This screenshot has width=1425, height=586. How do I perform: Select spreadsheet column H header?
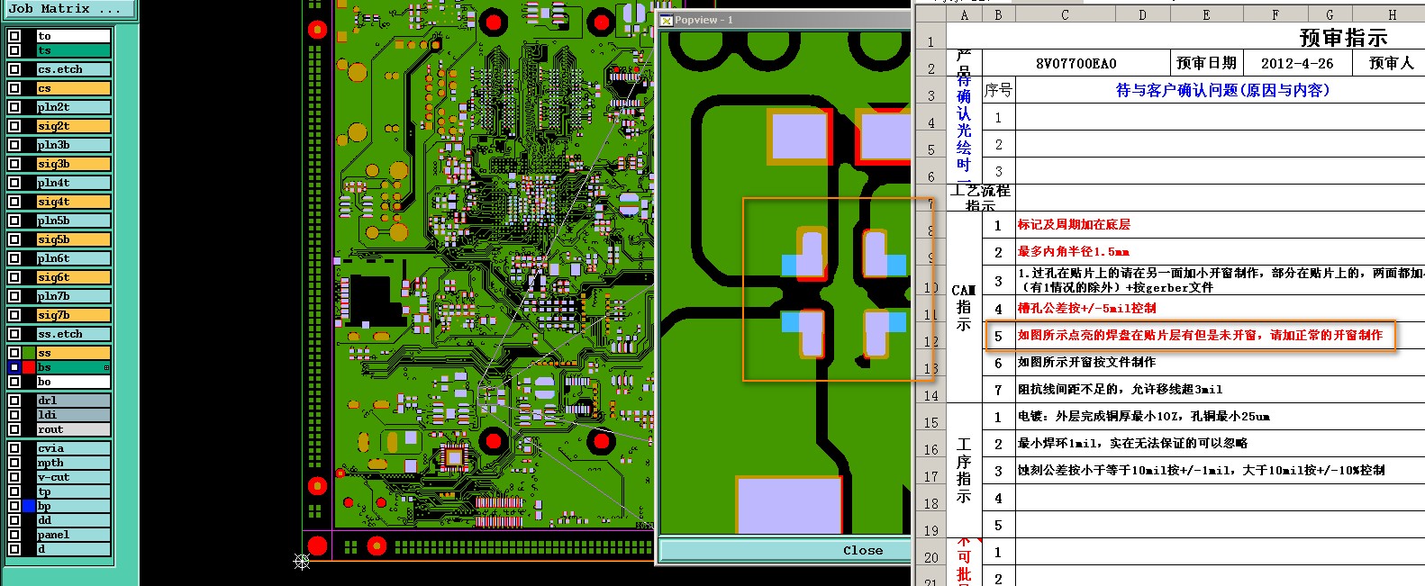(x=1392, y=14)
